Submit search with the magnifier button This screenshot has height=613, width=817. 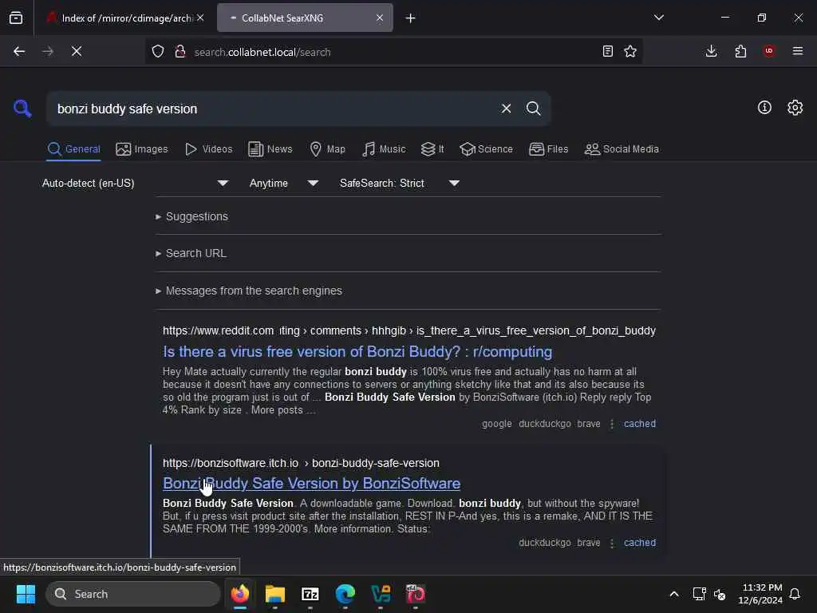pos(533,109)
